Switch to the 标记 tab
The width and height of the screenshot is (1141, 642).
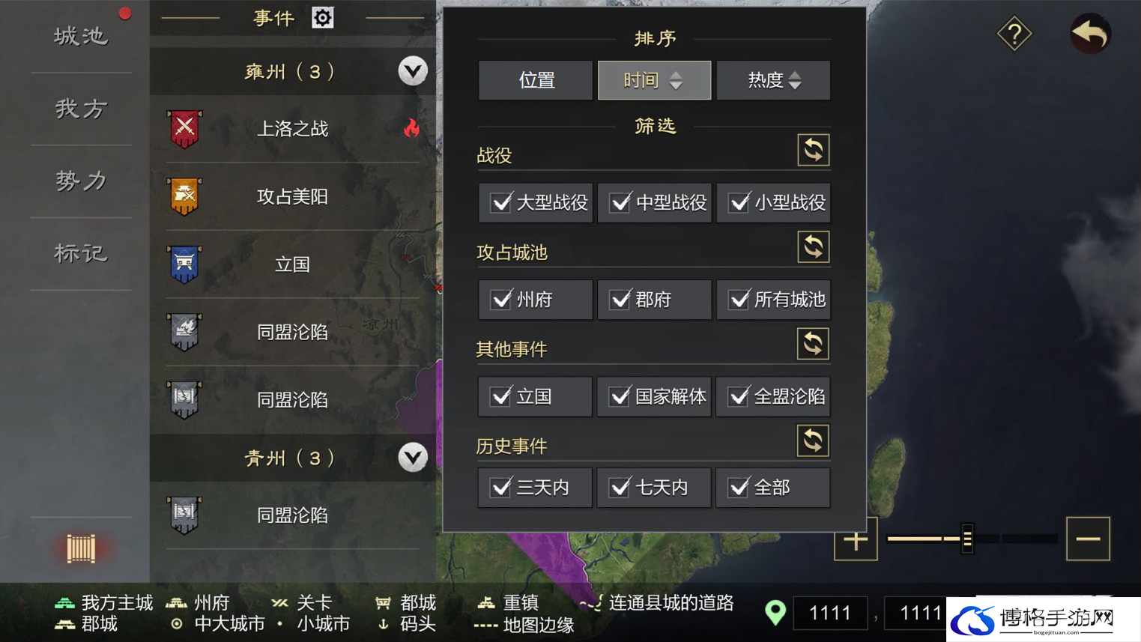coord(81,253)
